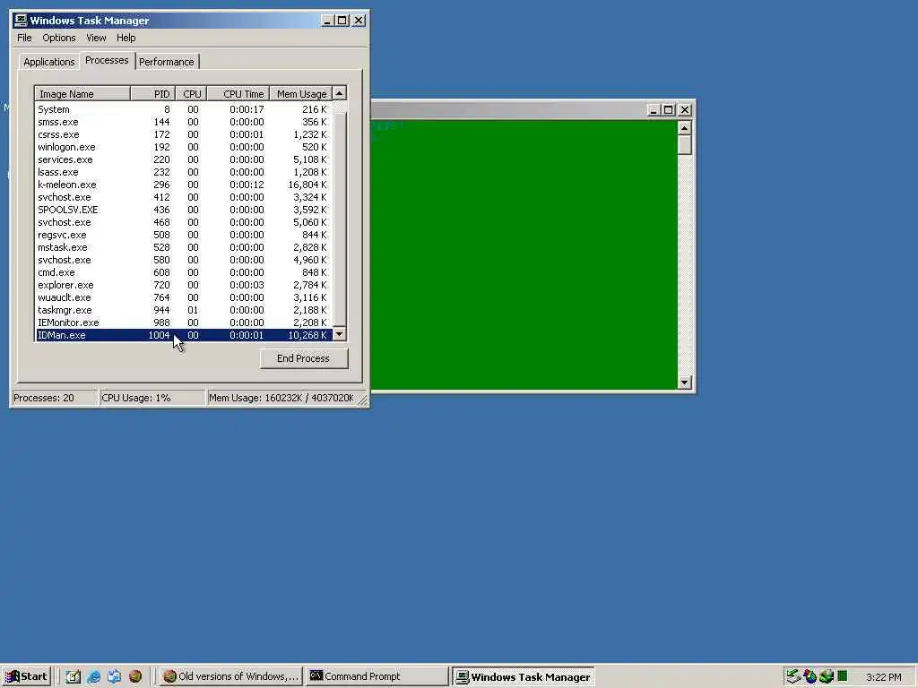Screen dimensions: 918x688
Task: Select the regsvc.exe process
Action: [x=183, y=235]
